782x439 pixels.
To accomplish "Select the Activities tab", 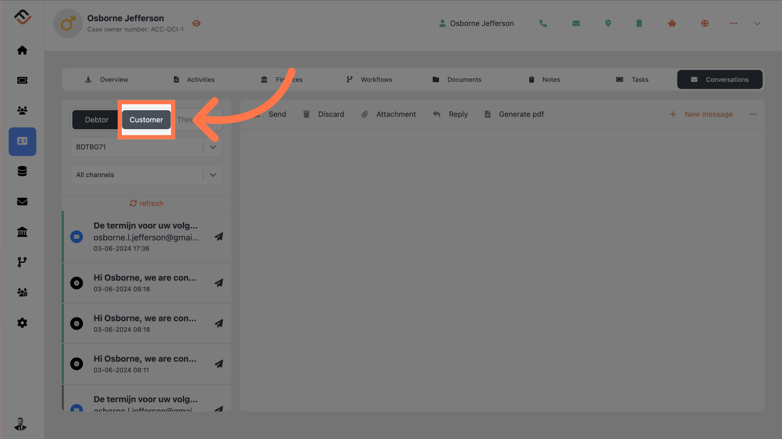I will pyautogui.click(x=200, y=79).
